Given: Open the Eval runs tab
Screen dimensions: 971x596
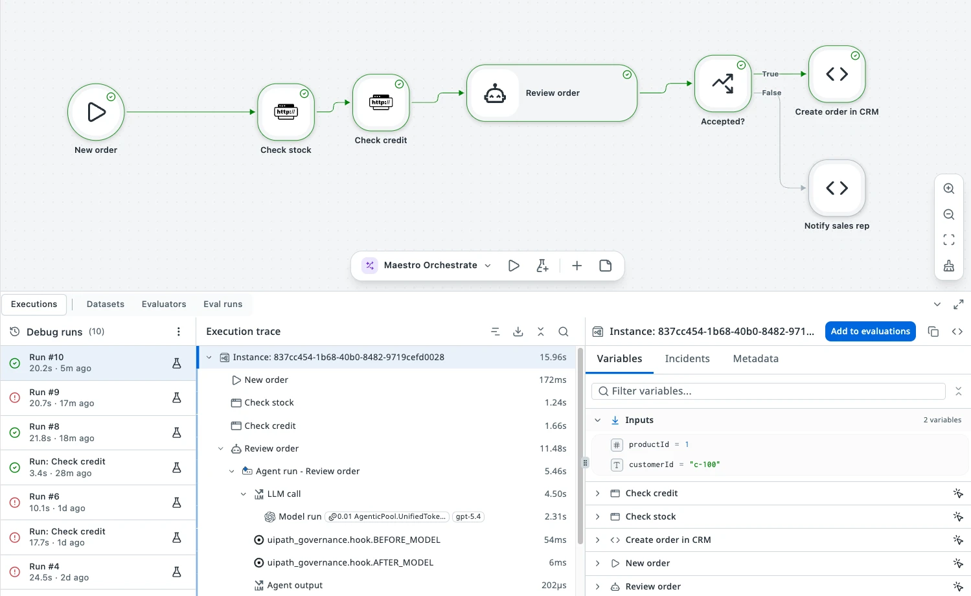Looking at the screenshot, I should point(223,304).
